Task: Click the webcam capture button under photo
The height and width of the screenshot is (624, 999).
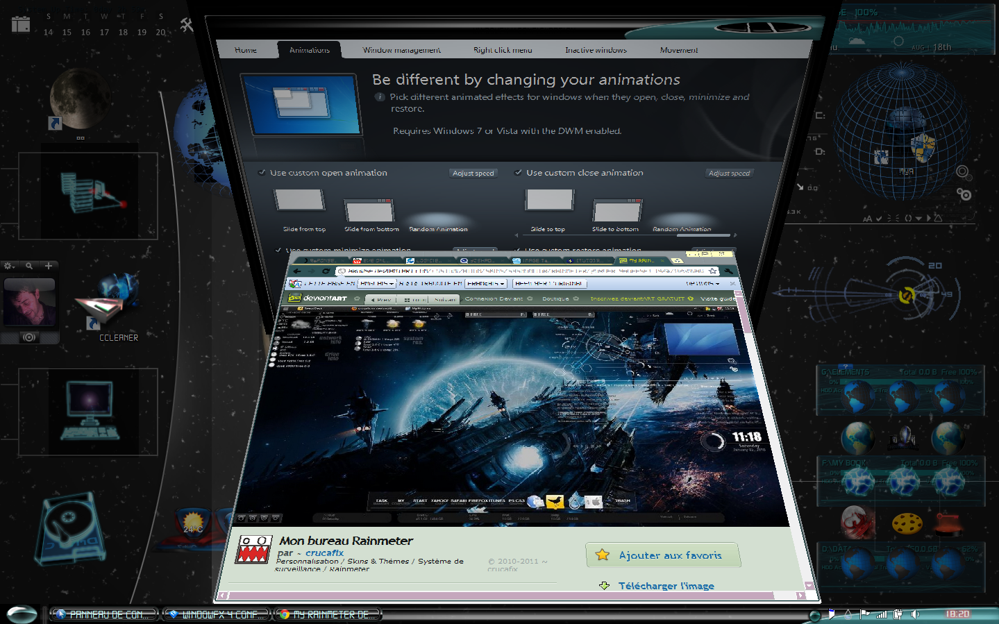Action: (29, 337)
